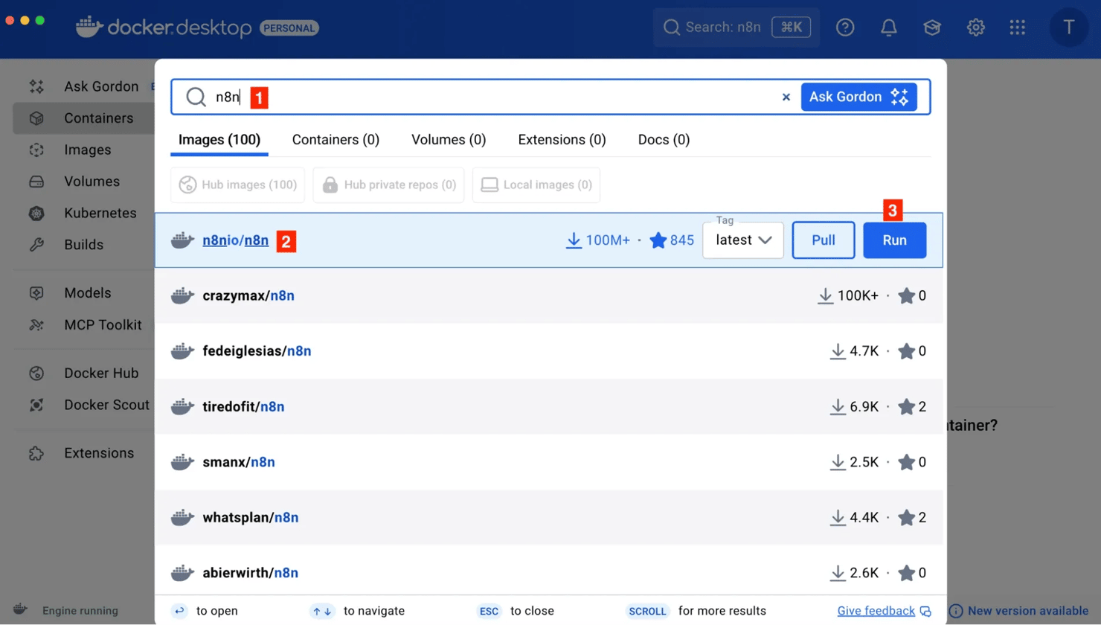Viewport: 1101px width, 625px height.
Task: Expand the Tag dropdown set to latest
Action: tap(742, 240)
